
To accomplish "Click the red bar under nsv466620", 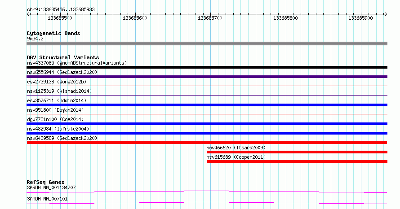I will 297,152.
